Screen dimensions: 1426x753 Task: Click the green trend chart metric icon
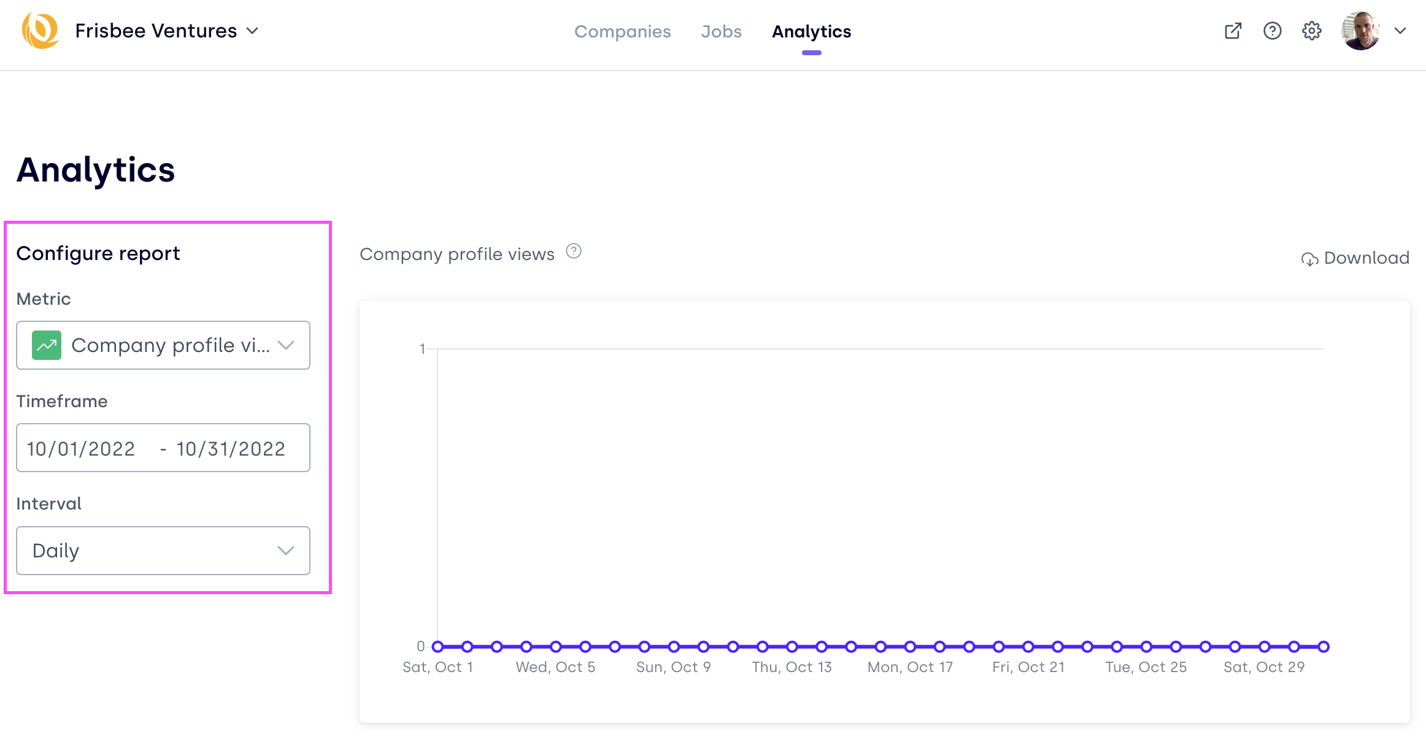tap(47, 345)
